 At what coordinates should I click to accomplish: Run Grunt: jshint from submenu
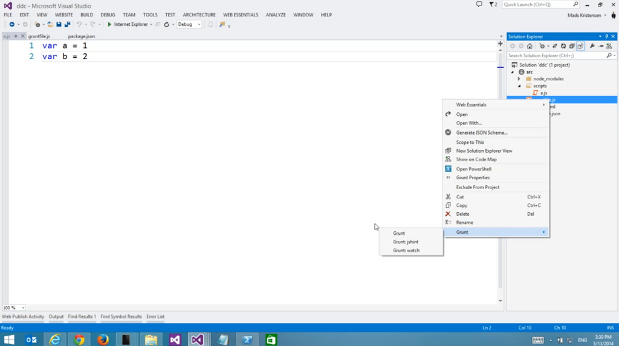pyautogui.click(x=411, y=242)
